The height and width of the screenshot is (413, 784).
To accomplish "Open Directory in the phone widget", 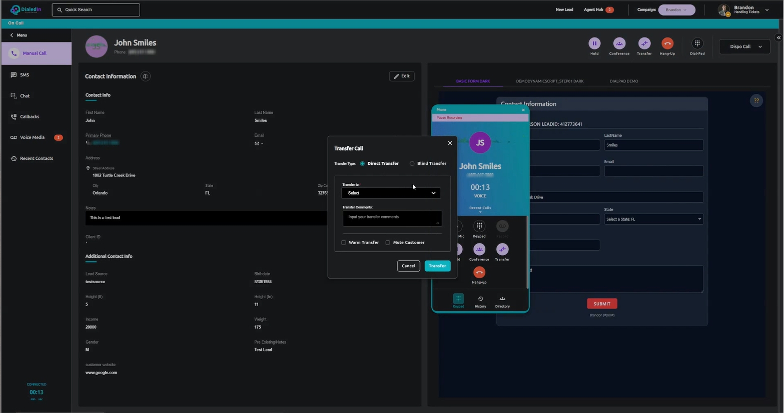I will tap(502, 301).
